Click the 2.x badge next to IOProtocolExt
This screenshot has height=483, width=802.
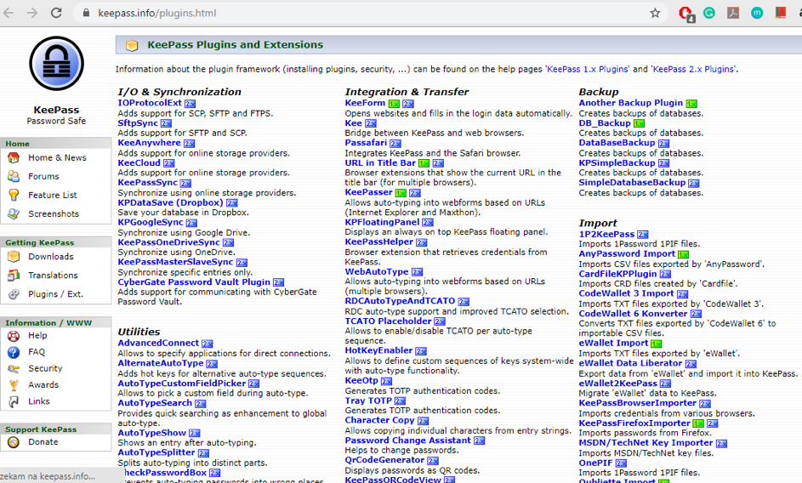pyautogui.click(x=191, y=104)
